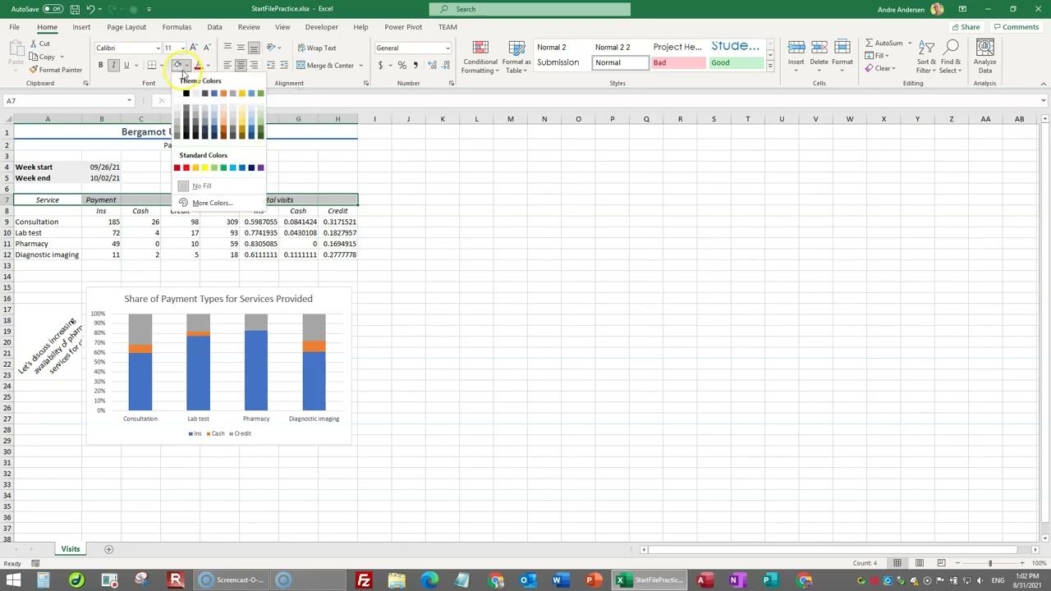Open Find & Select
Image resolution: width=1051 pixels, height=591 pixels.
951,57
